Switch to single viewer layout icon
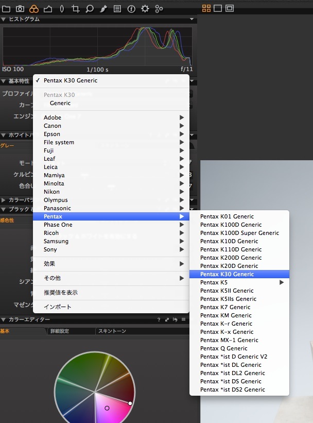Screen dimensions: 313x423 [218, 8]
